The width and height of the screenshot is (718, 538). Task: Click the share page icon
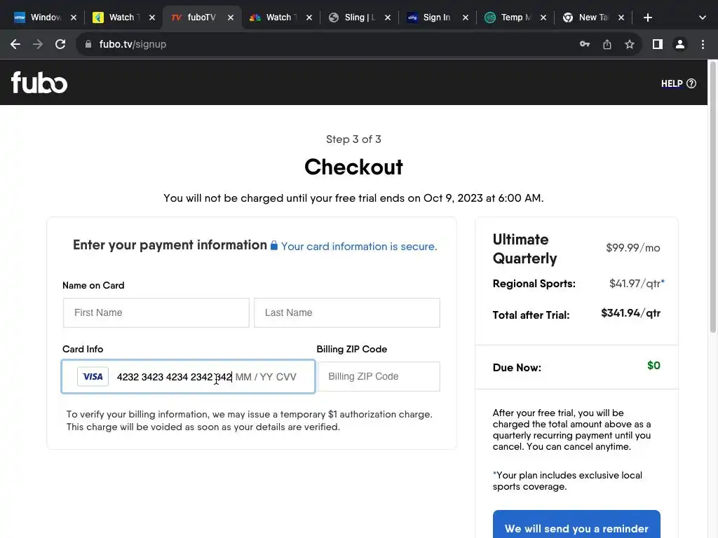[607, 44]
